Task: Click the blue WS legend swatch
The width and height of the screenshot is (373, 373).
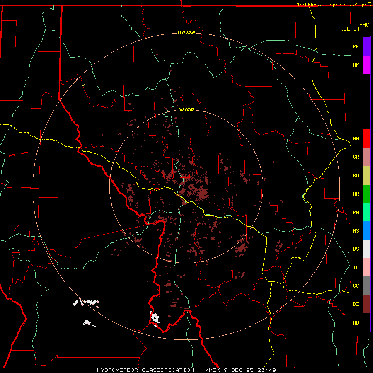Action: (366, 230)
